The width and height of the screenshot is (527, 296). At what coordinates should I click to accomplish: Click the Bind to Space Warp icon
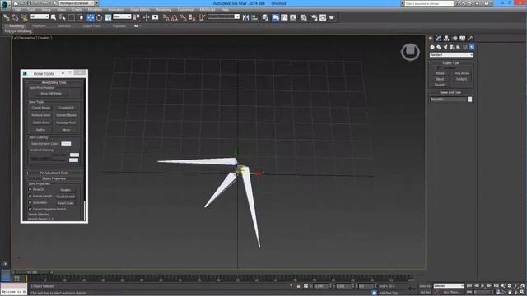[x=24, y=17]
